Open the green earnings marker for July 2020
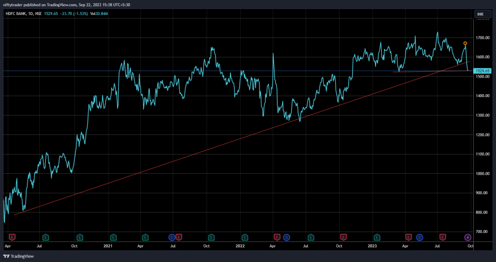 click(x=46, y=237)
